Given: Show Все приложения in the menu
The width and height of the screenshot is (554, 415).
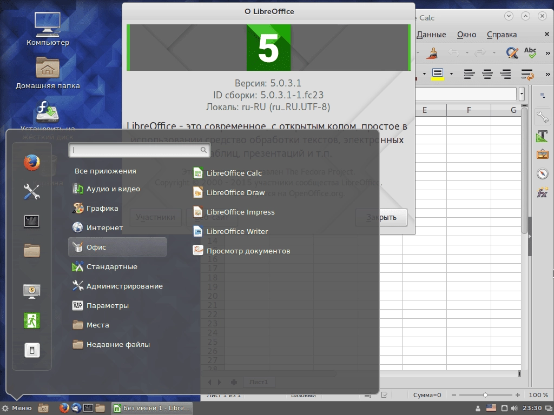Looking at the screenshot, I should coord(105,171).
